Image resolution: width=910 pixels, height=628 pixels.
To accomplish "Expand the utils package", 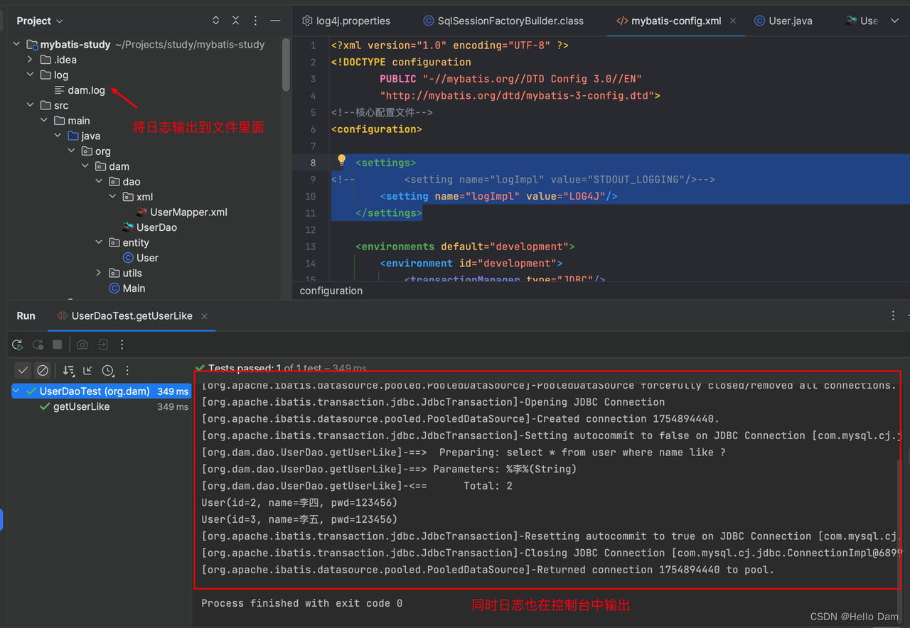I will (x=99, y=273).
